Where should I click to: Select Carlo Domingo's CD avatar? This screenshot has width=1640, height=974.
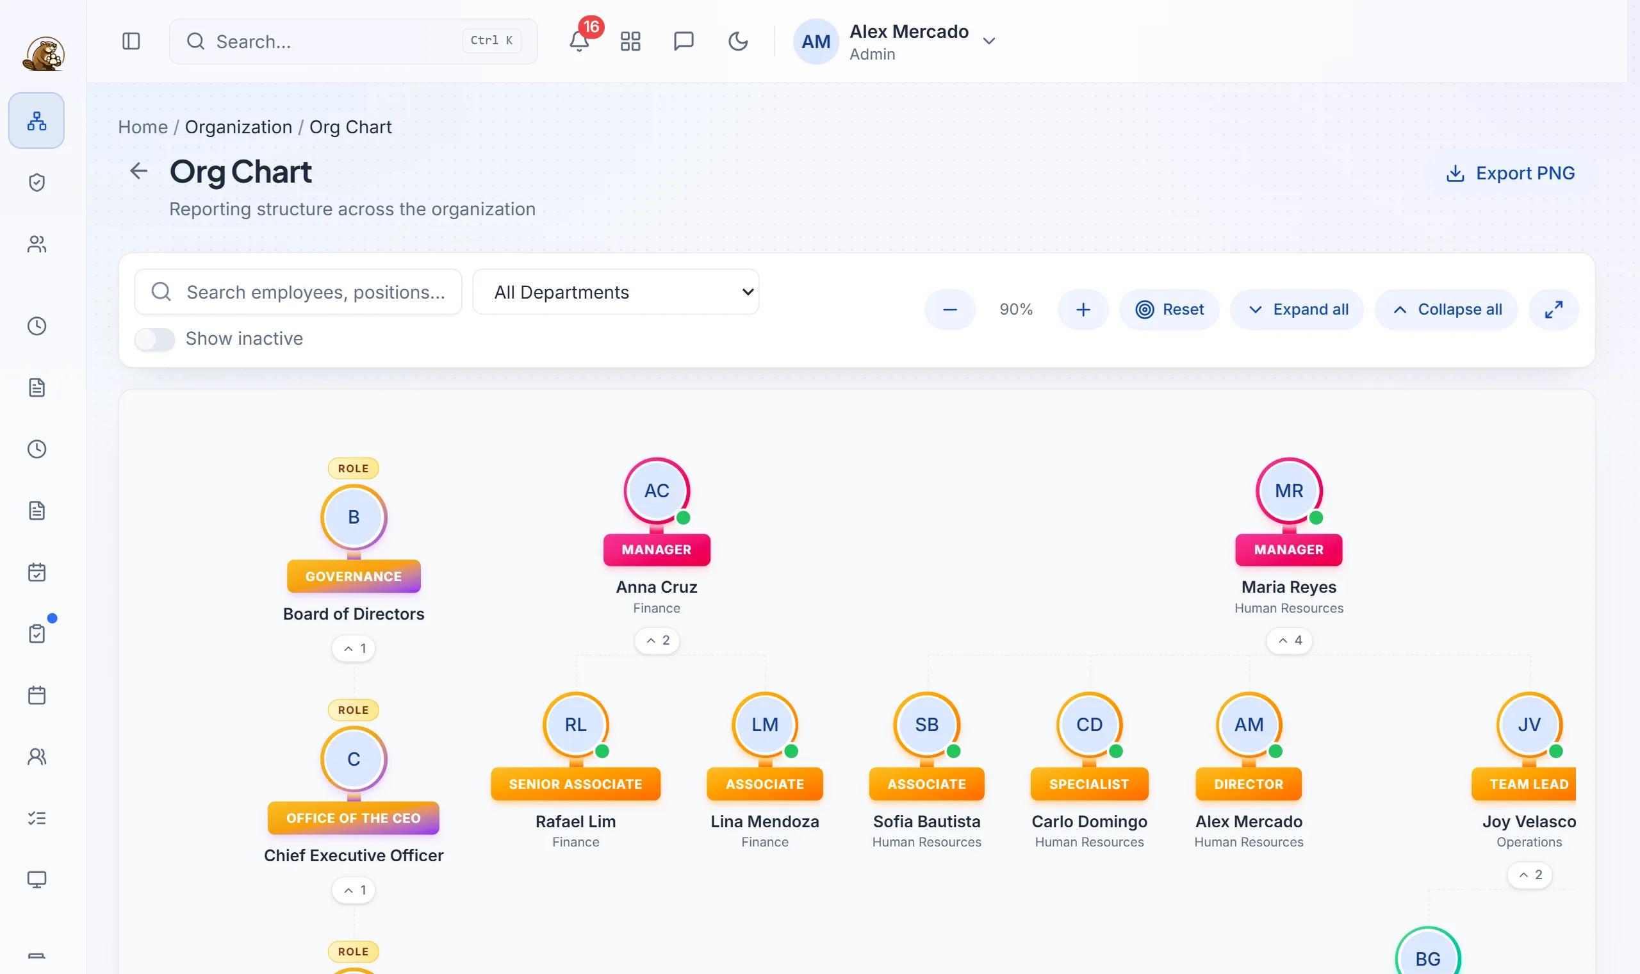coord(1090,725)
